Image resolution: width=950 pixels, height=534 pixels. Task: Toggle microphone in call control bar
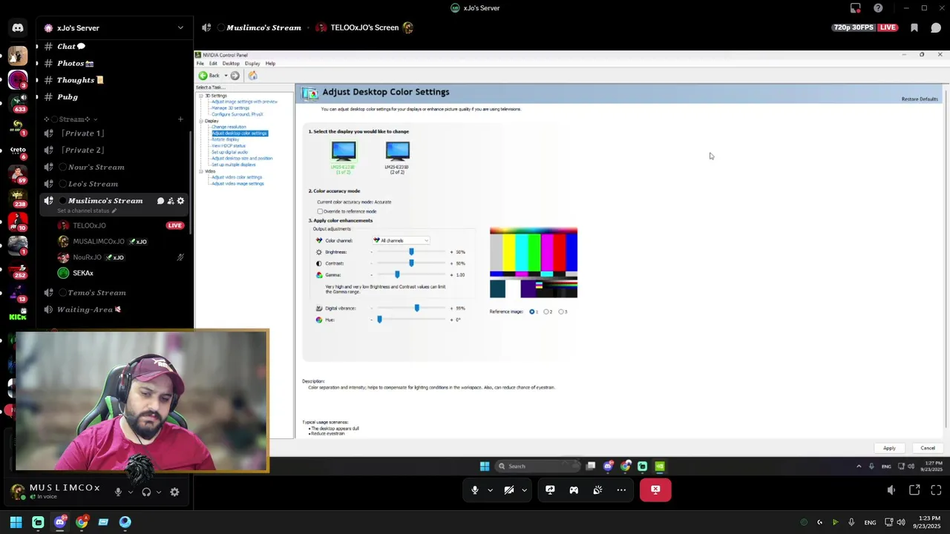(475, 489)
